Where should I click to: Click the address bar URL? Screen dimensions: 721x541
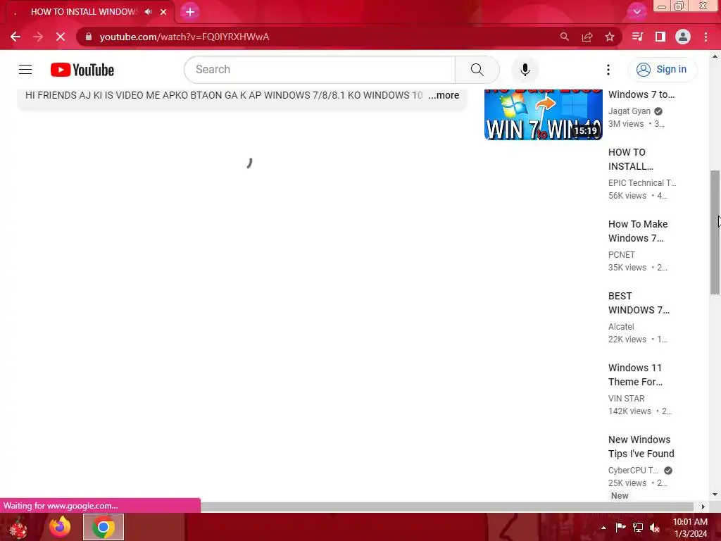(184, 37)
